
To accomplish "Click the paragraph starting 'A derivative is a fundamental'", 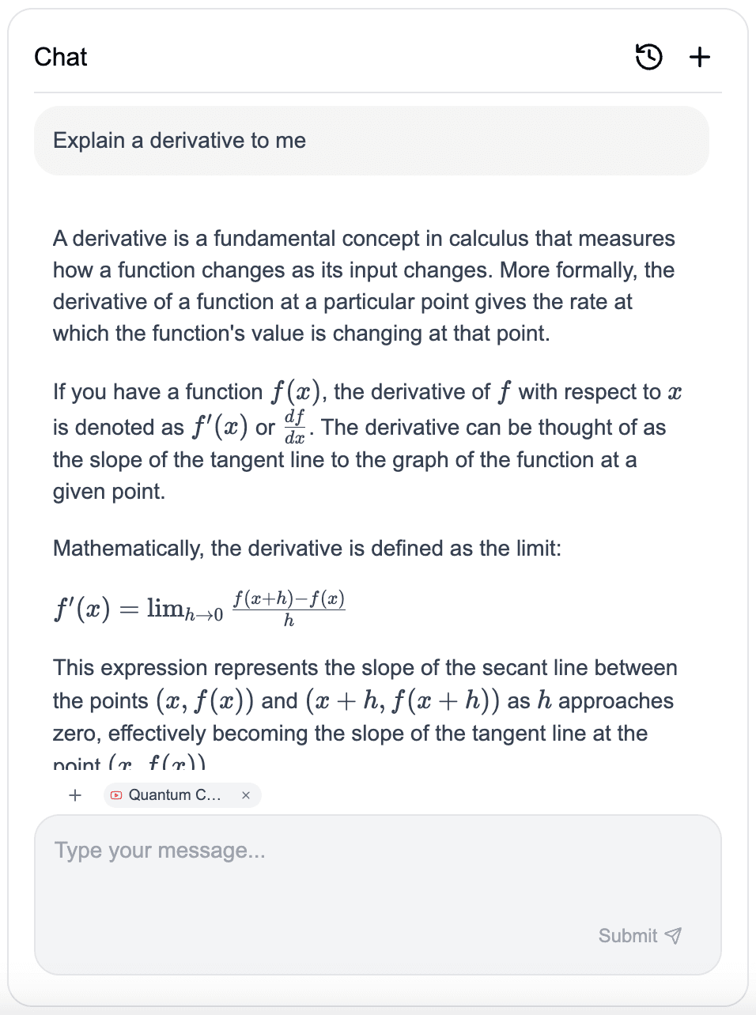I will pyautogui.click(x=364, y=285).
